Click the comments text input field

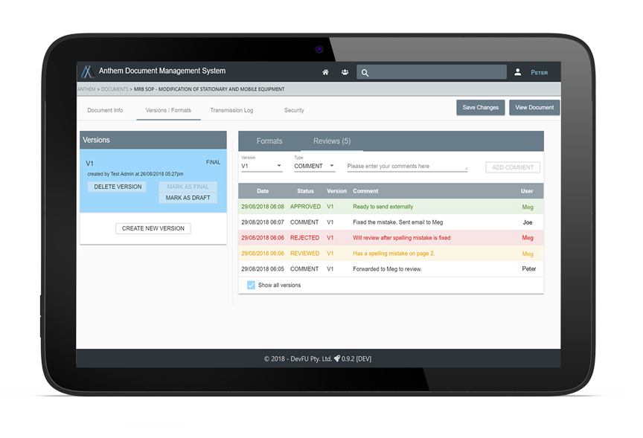click(x=407, y=167)
